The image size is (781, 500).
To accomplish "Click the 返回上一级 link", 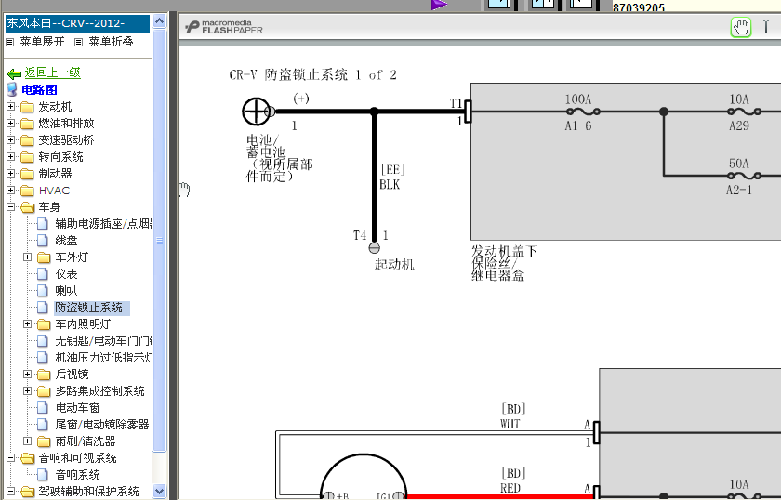I will [x=52, y=72].
